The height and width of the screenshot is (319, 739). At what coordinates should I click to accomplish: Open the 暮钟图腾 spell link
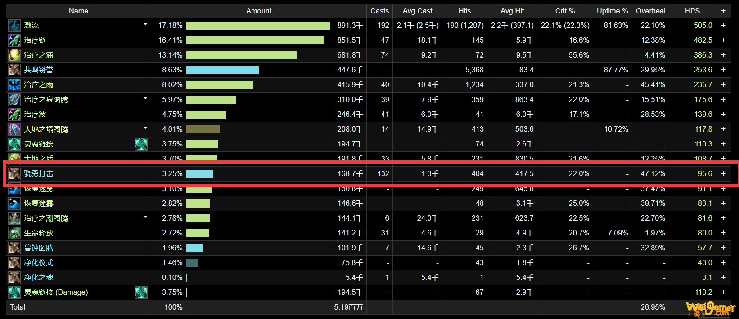[39, 248]
